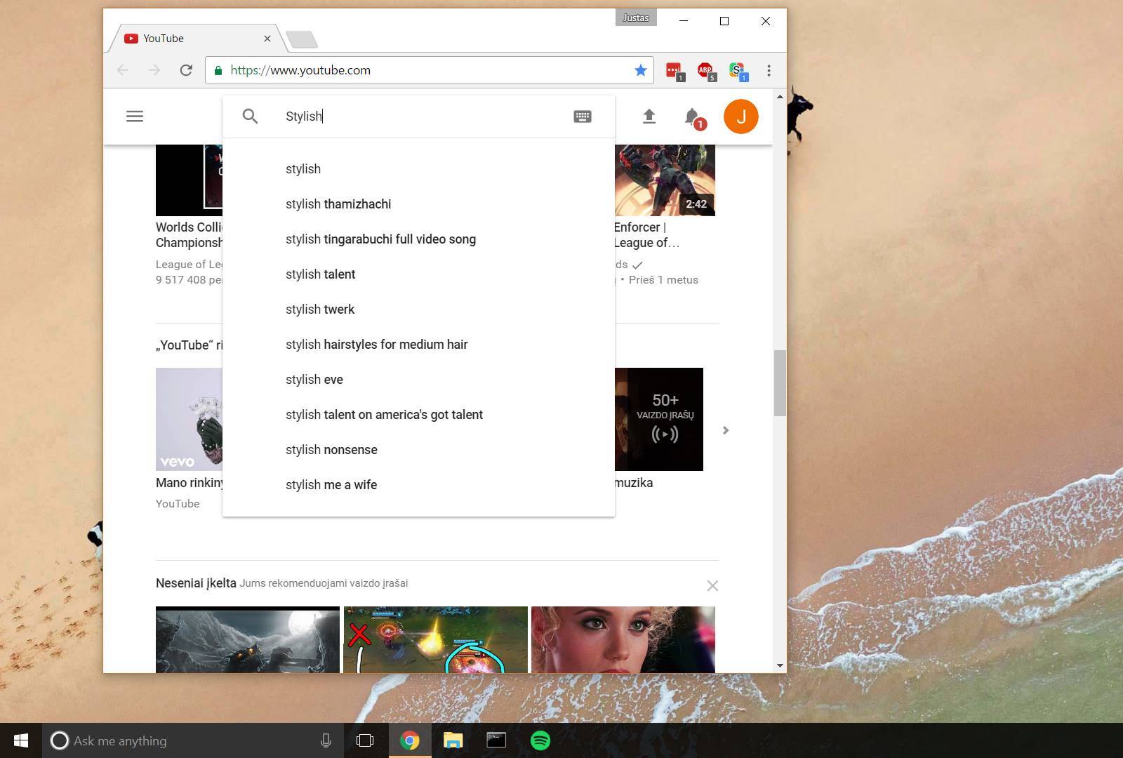This screenshot has width=1123, height=758.
Task: Select suggestion "stylish talent"
Action: (418, 274)
